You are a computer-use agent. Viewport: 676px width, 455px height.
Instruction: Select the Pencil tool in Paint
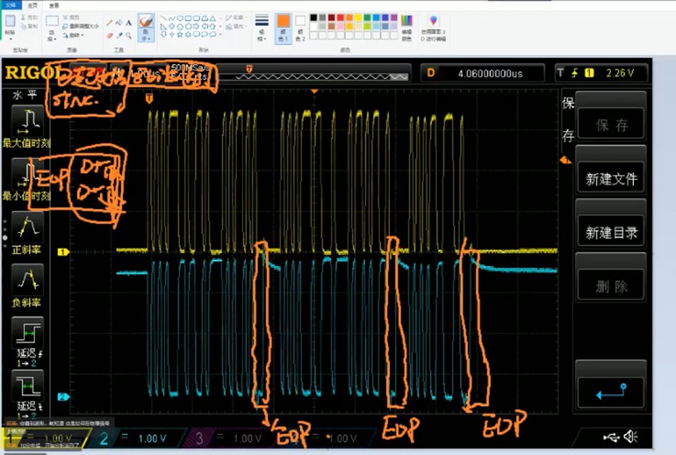pyautogui.click(x=109, y=23)
